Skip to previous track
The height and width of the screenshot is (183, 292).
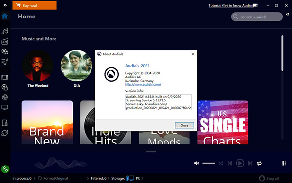(230, 163)
